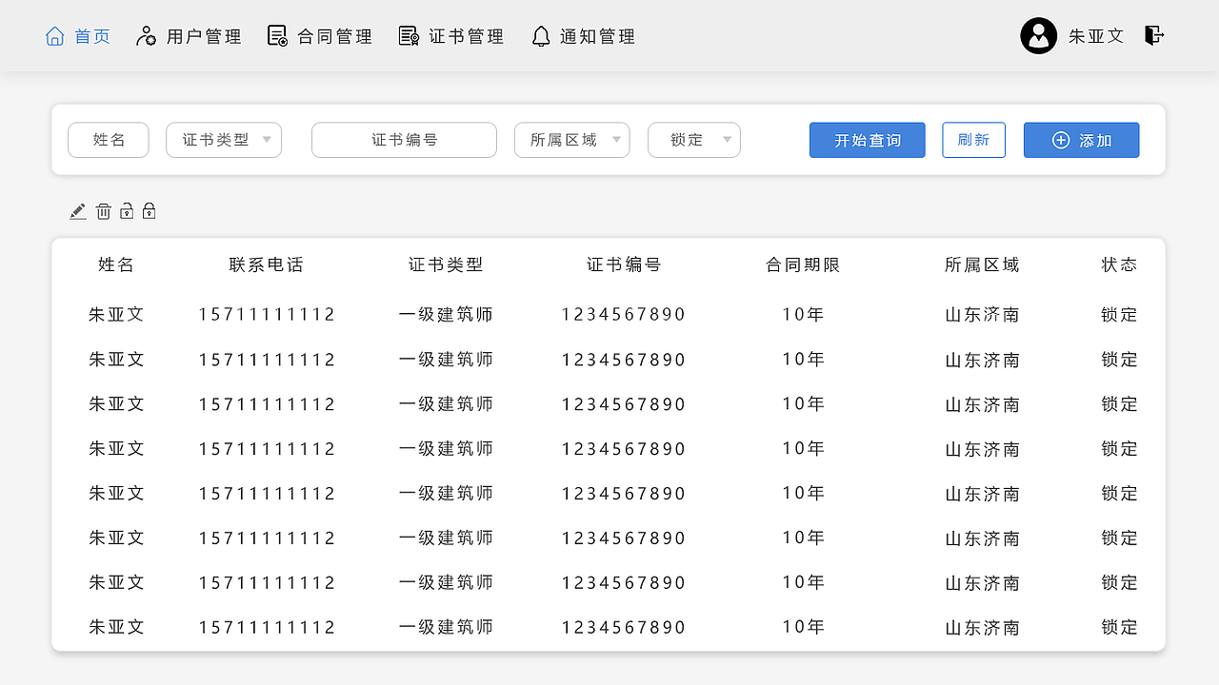The height and width of the screenshot is (685, 1219).
Task: Open the 证书类型 dropdown
Action: [224, 140]
